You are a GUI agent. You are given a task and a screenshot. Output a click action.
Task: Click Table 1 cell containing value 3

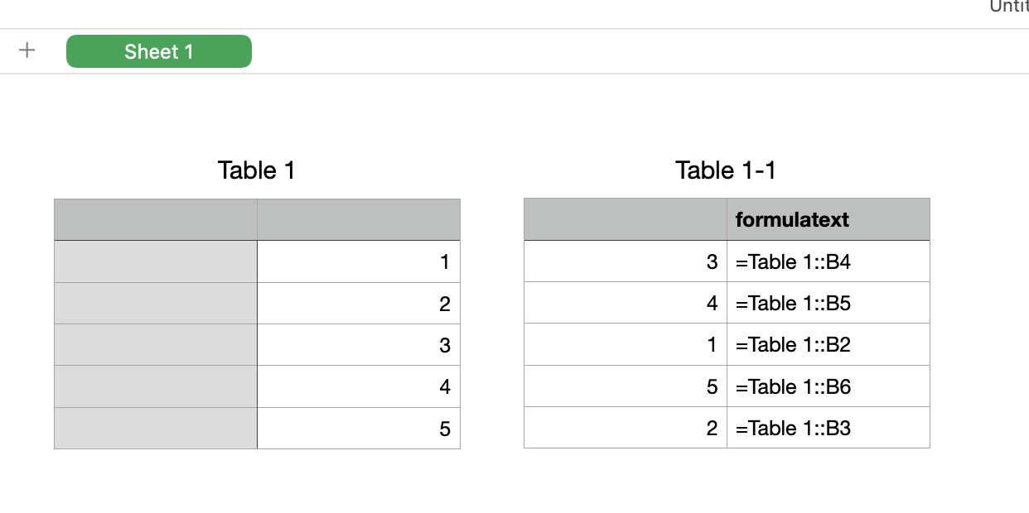359,344
